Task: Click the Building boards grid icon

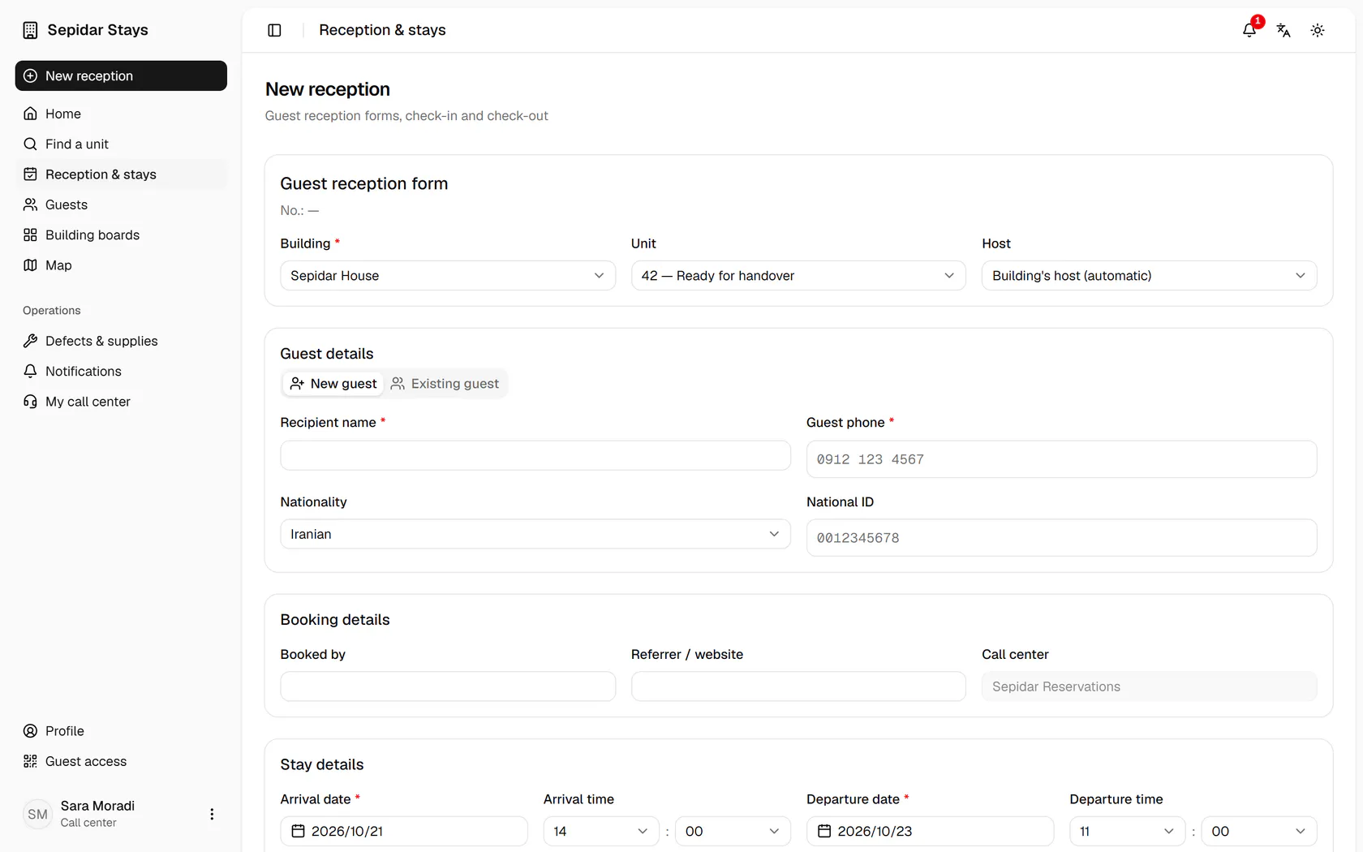Action: point(30,235)
